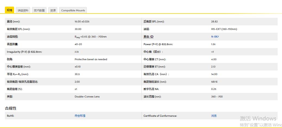This screenshot has height=128, width=282.
Task: Click 浏览 for Certificate of Conformance
Action: (x=214, y=116)
